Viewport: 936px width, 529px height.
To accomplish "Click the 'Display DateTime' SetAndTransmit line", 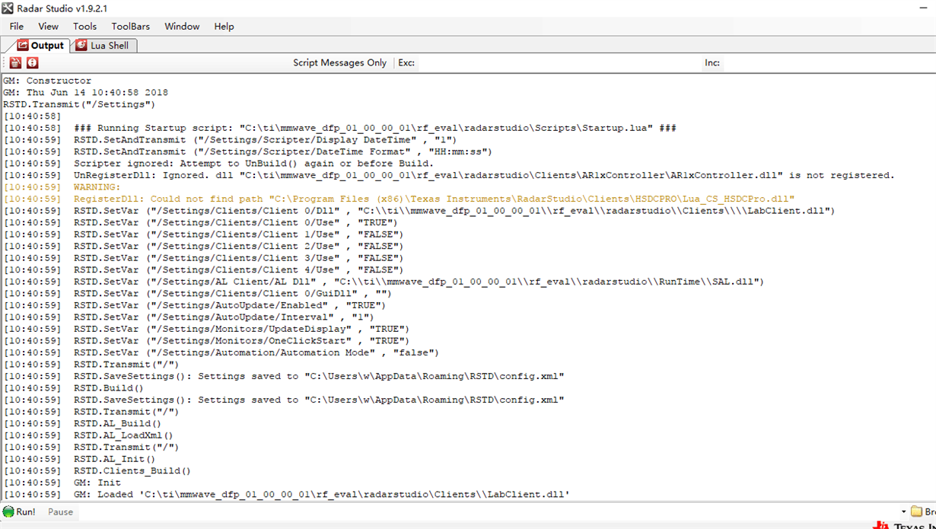I will pyautogui.click(x=230, y=140).
